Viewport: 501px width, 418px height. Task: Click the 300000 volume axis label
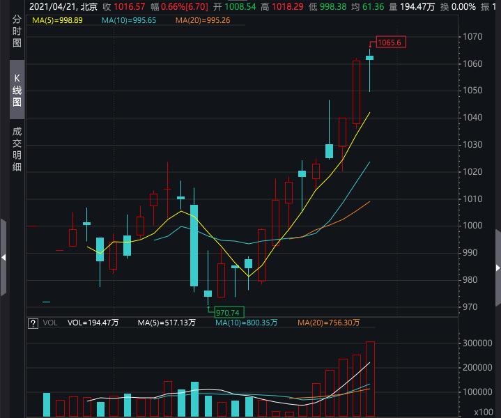point(477,343)
